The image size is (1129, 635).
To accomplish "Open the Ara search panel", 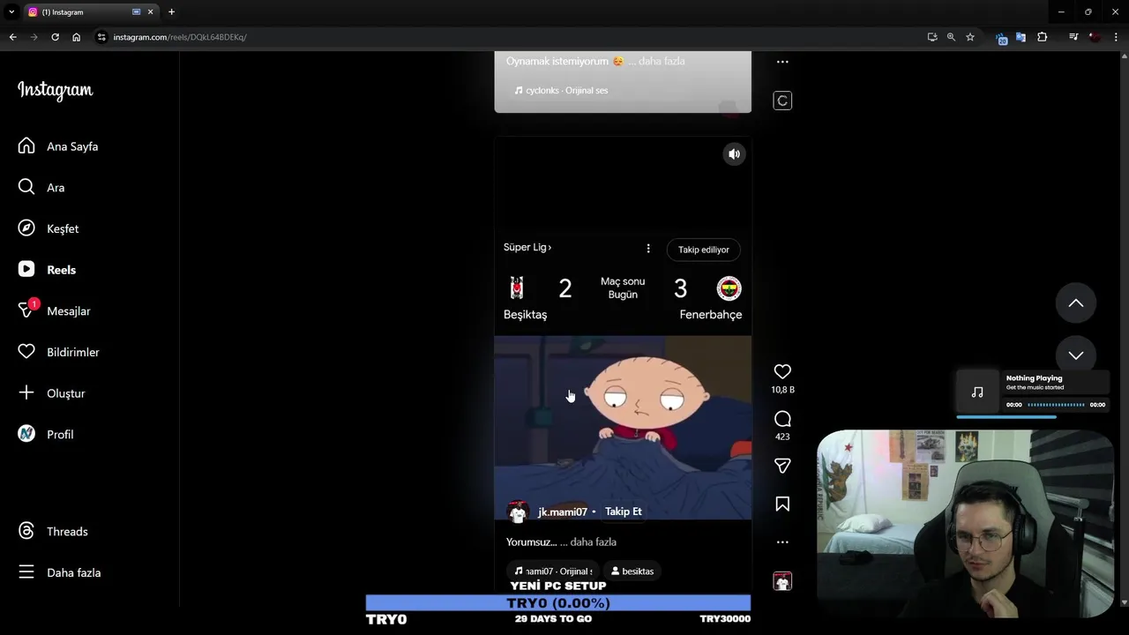I will tap(41, 187).
